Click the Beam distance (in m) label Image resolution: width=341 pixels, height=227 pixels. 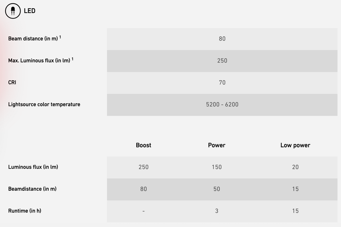click(33, 39)
